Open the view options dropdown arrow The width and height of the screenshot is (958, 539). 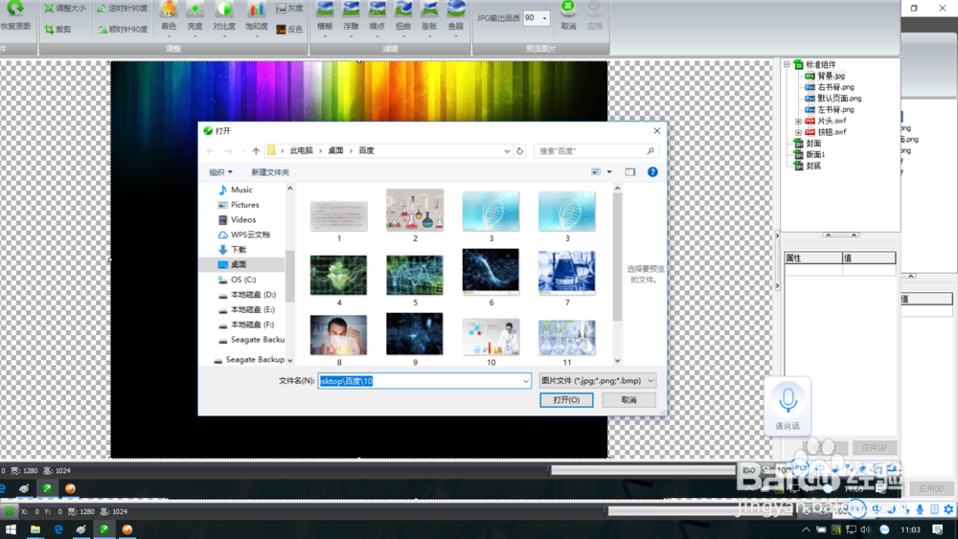(609, 172)
